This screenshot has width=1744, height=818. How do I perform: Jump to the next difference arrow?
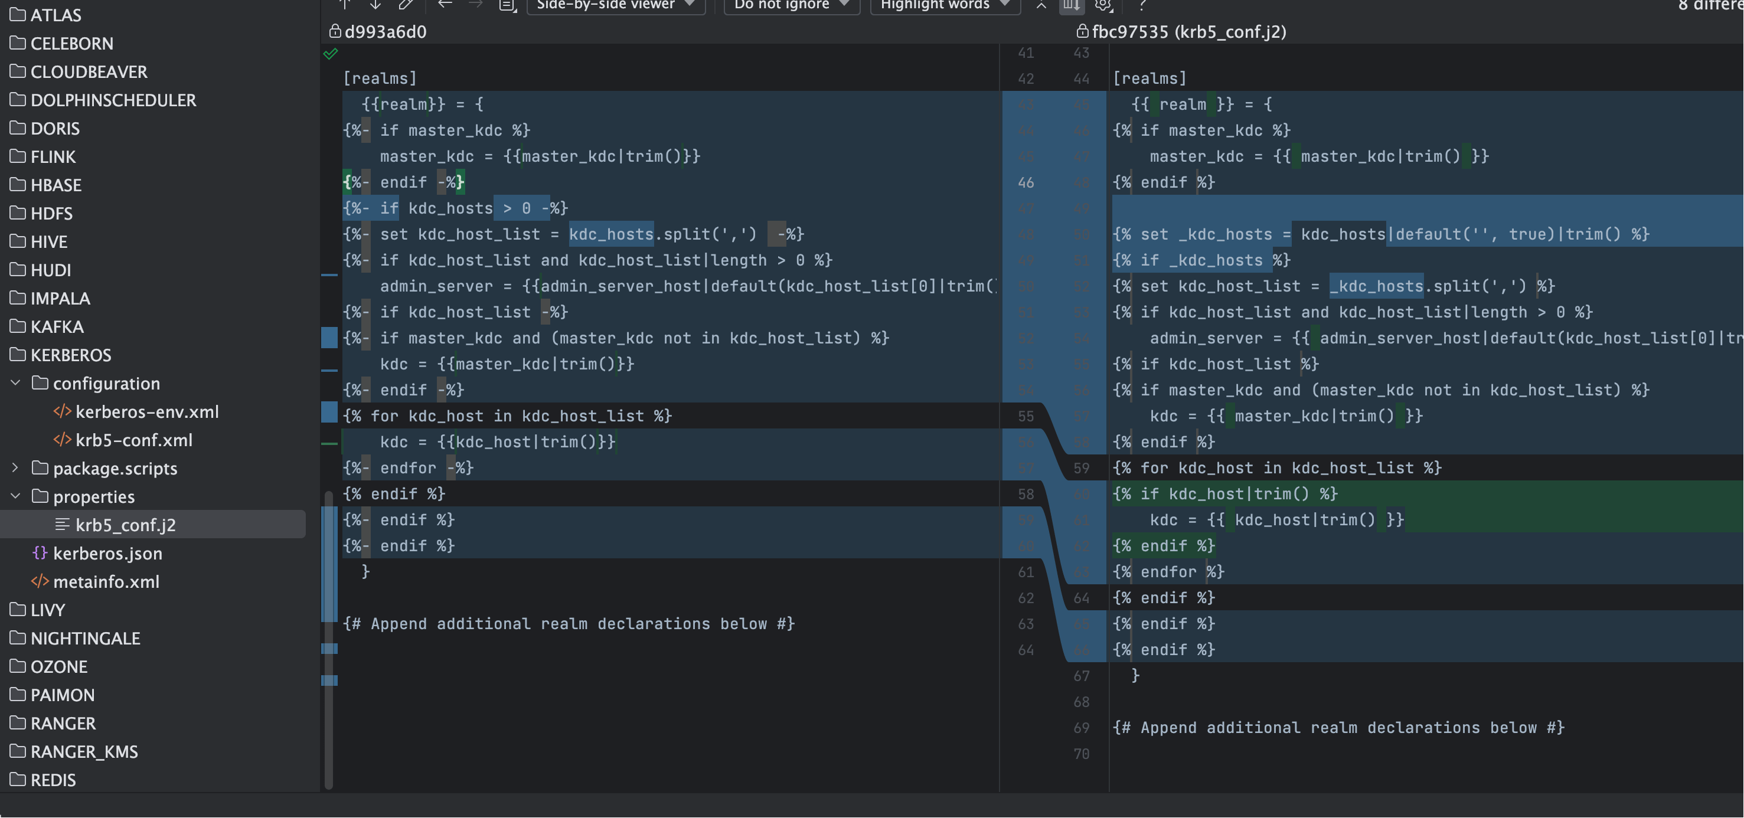coord(375,4)
